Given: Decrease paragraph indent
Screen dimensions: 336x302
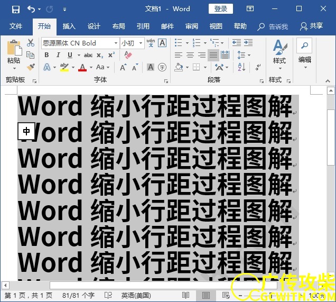Looking at the screenshot, I should click(237, 43).
